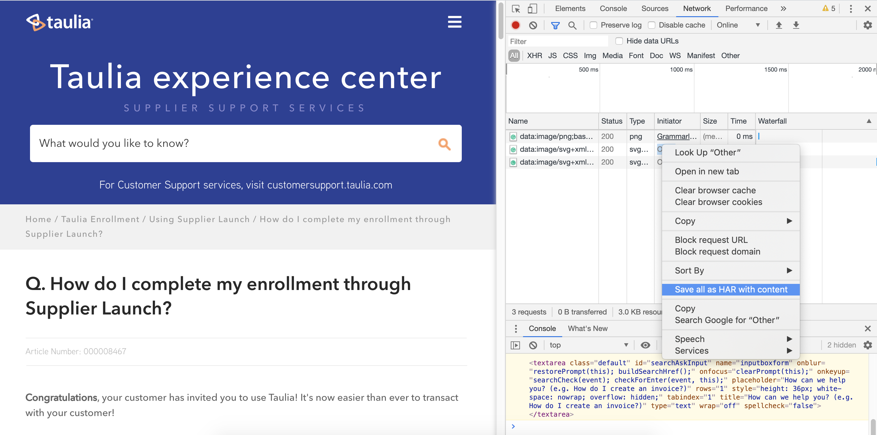Click the Console tab in DevTools bottom panel
This screenshot has height=435, width=877.
tap(541, 328)
